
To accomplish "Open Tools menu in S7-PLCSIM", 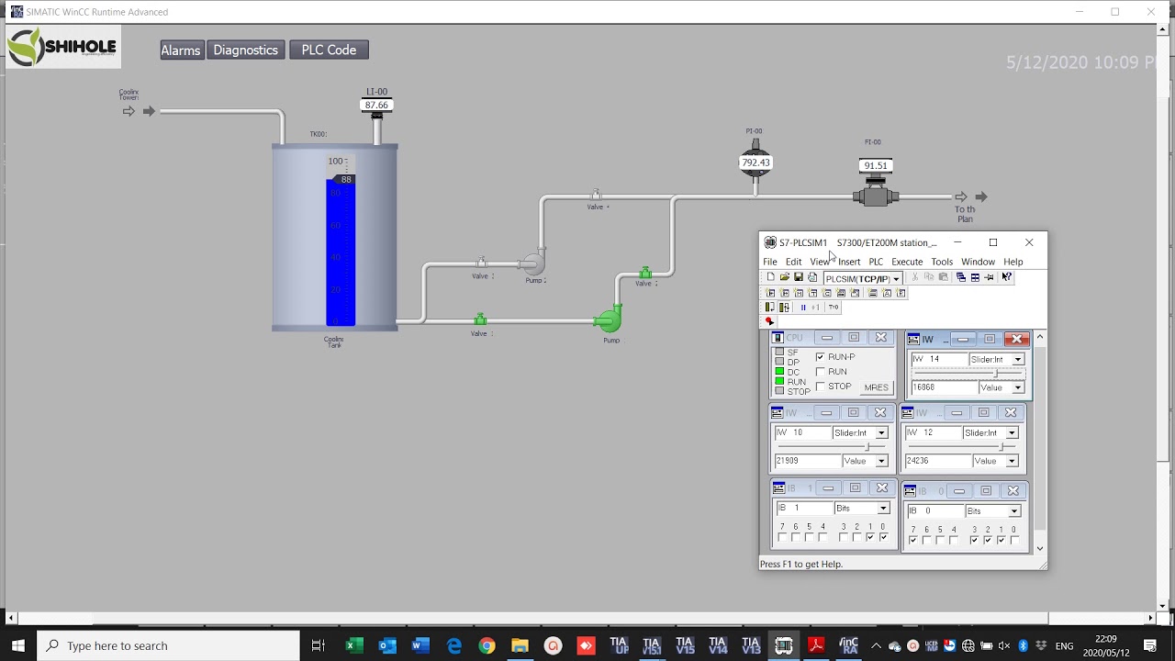I will coord(942,262).
